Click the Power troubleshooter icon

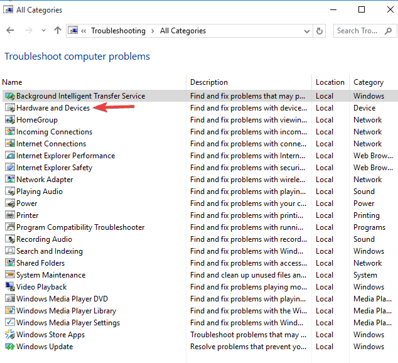10,203
